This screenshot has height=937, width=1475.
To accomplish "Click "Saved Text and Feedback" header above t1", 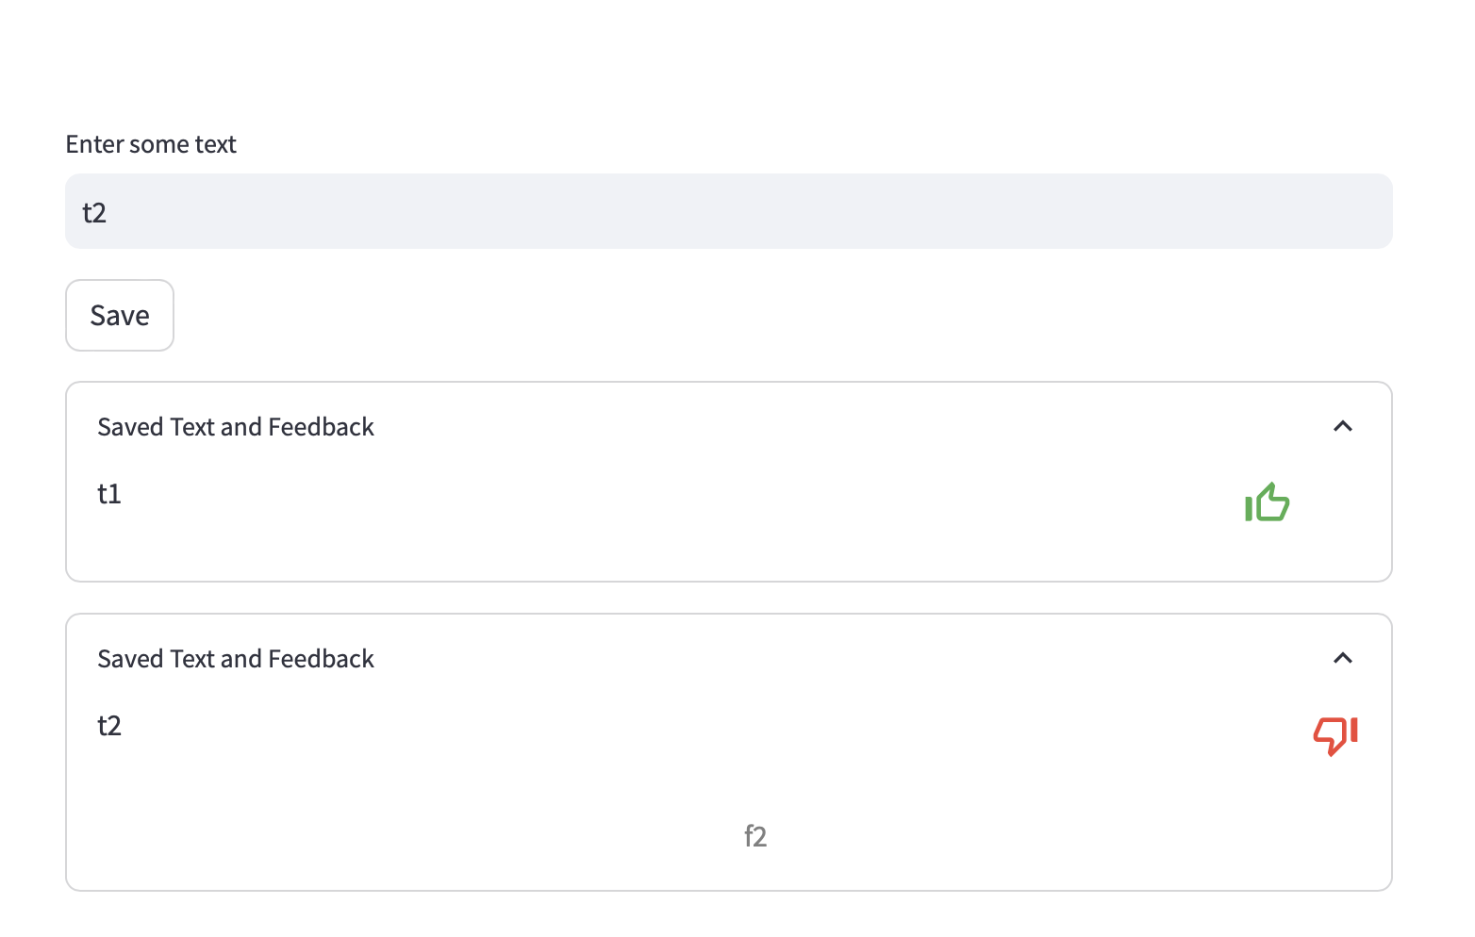I will click(x=236, y=427).
